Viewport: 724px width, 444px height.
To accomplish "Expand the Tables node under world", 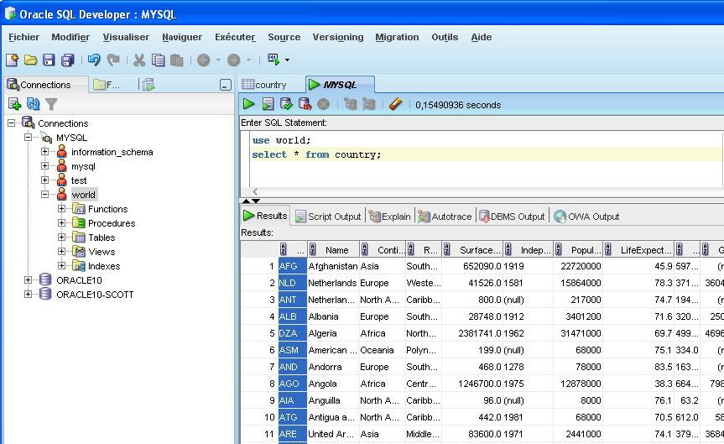I will pos(62,238).
